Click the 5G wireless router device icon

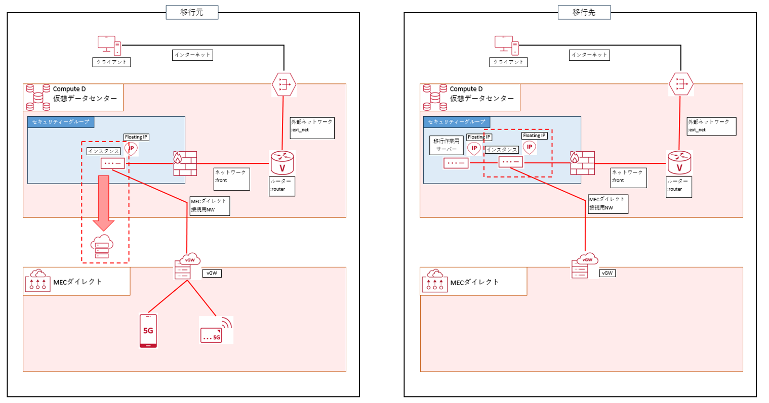[216, 330]
